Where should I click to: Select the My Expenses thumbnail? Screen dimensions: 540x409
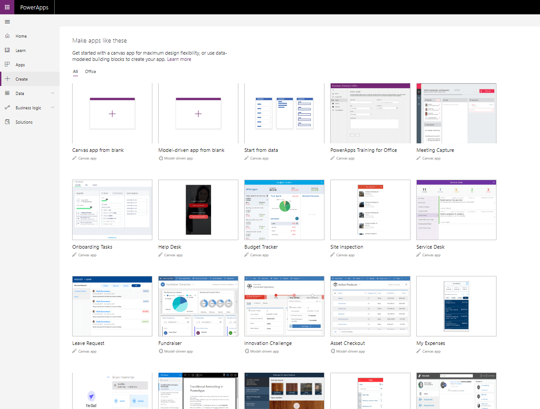[456, 306]
